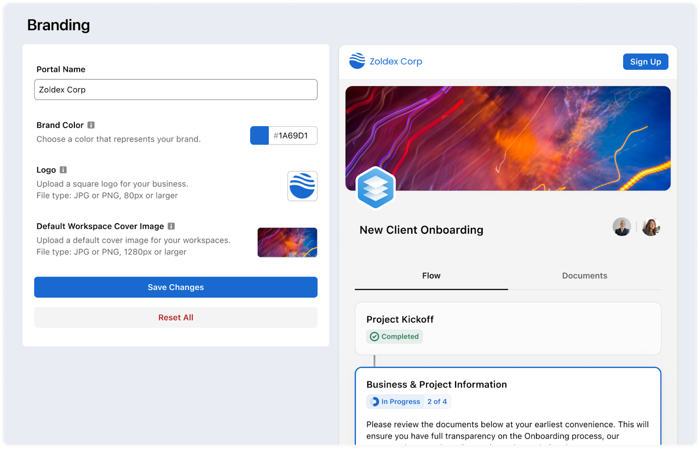Image resolution: width=700 pixels, height=449 pixels.
Task: Click the Sign Up button
Action: [x=645, y=62]
